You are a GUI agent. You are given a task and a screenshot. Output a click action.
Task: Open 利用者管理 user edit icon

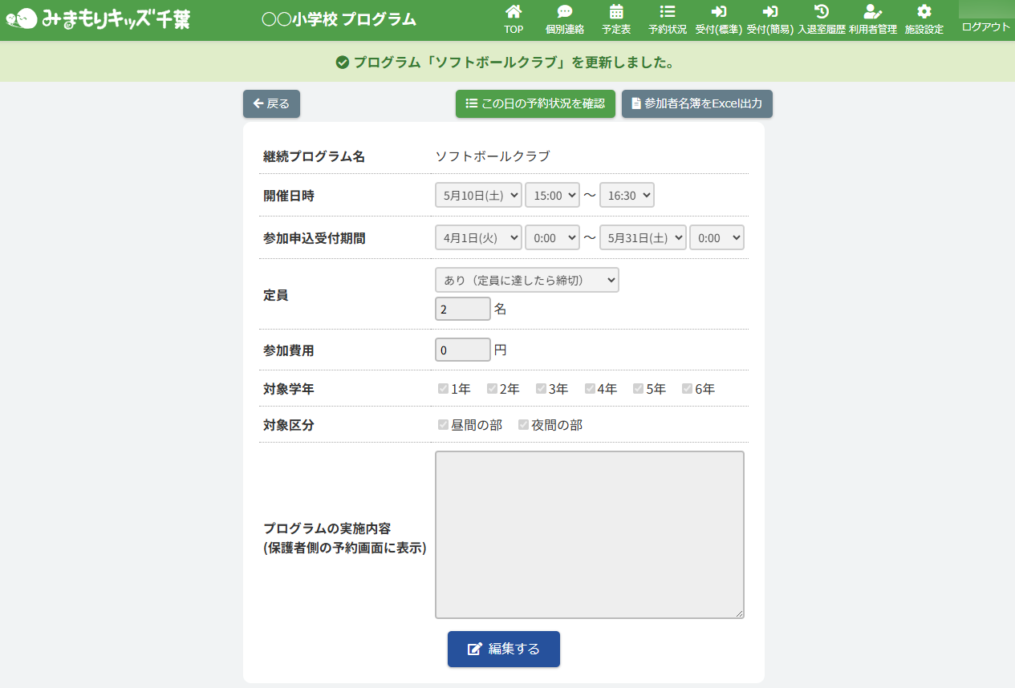pyautogui.click(x=872, y=12)
